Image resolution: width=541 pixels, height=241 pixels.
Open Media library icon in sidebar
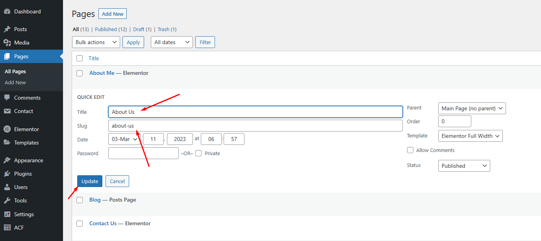pyautogui.click(x=7, y=43)
